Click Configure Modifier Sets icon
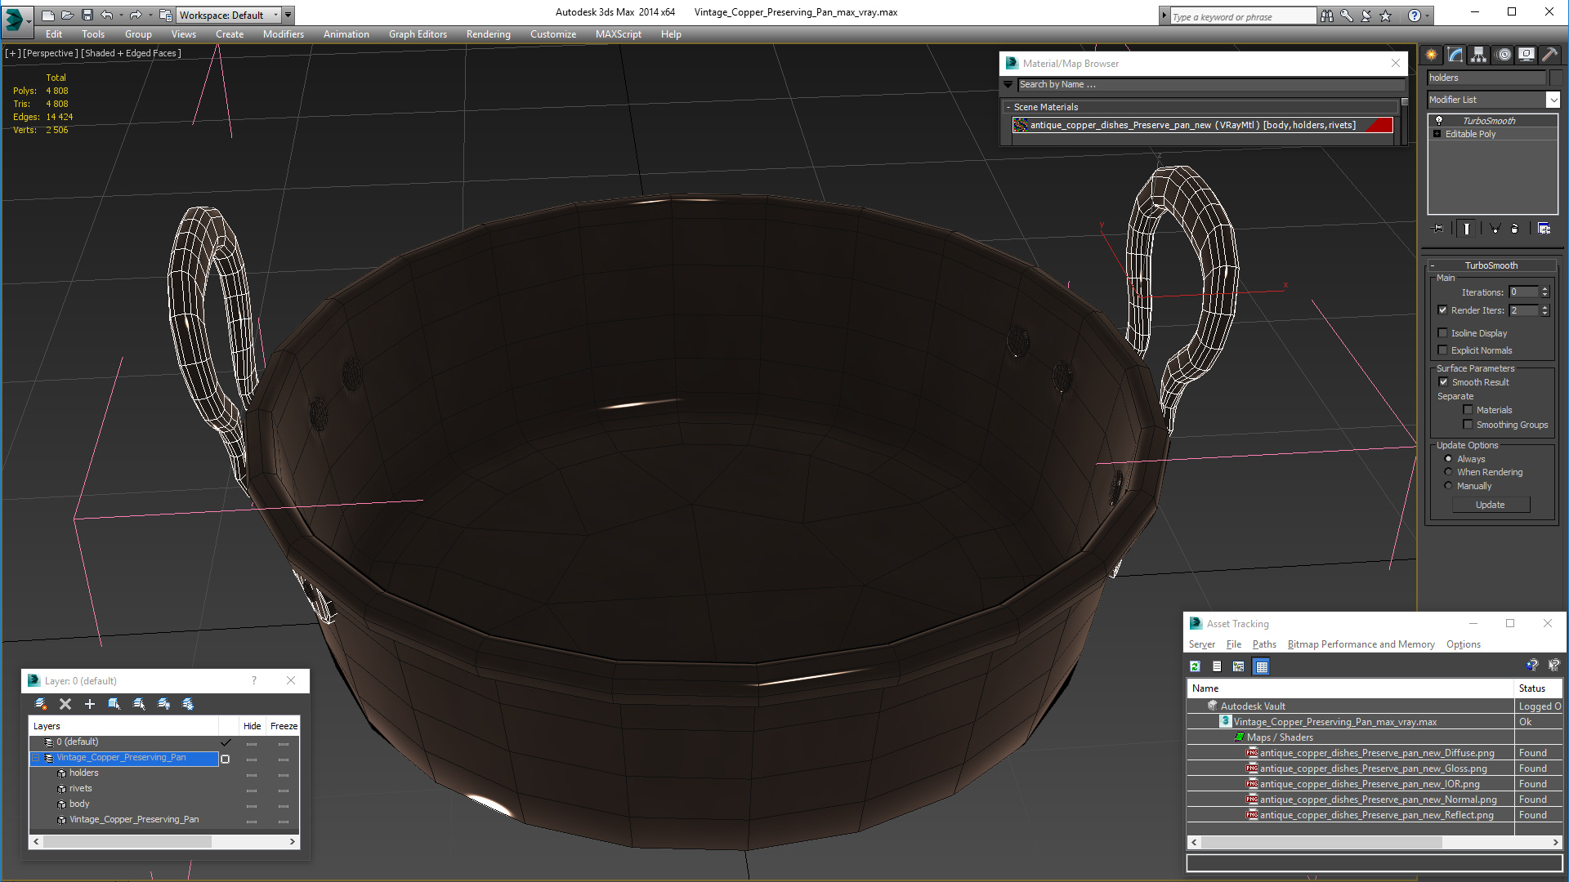Screen dimensions: 1569x882 [1544, 229]
